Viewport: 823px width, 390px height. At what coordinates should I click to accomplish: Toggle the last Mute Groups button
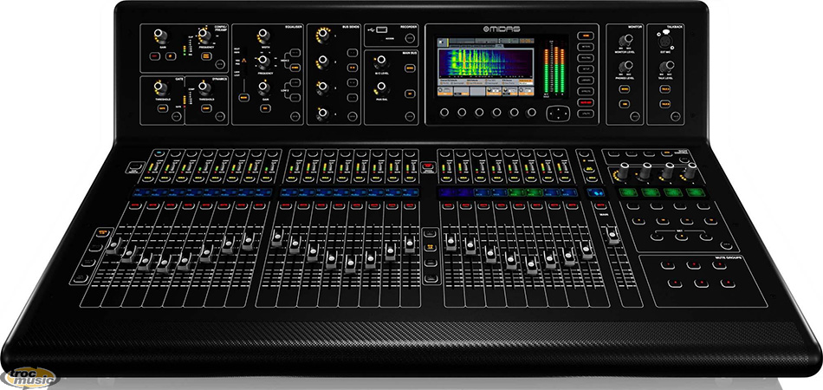(x=728, y=283)
